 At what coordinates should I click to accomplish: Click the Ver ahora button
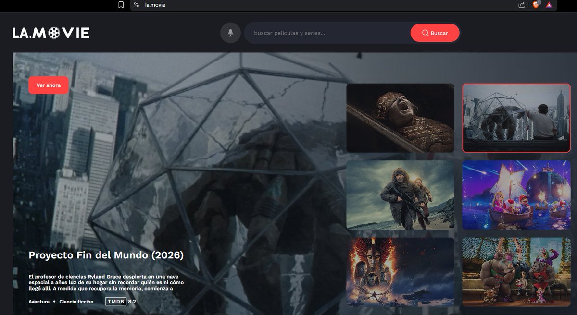pyautogui.click(x=49, y=85)
